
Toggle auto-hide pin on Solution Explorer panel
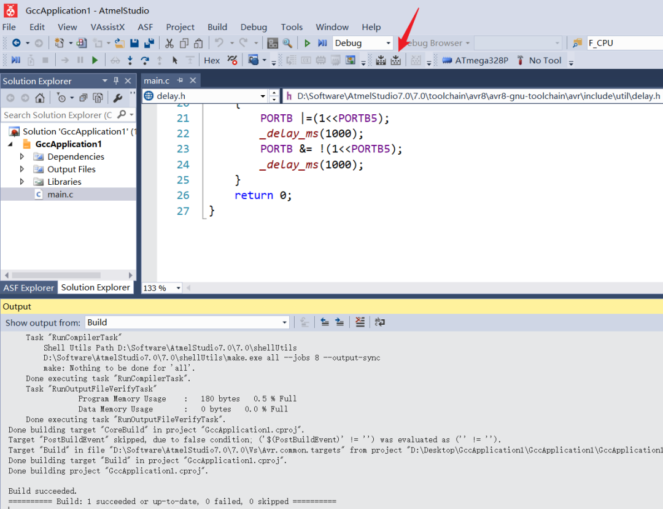[116, 80]
